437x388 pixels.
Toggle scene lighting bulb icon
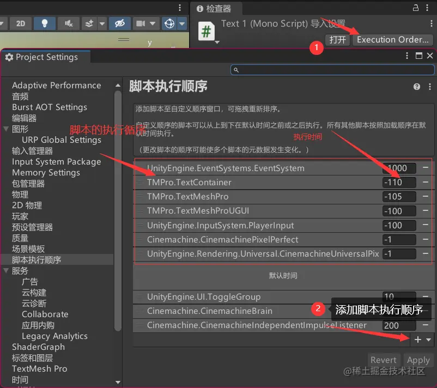pyautogui.click(x=44, y=23)
